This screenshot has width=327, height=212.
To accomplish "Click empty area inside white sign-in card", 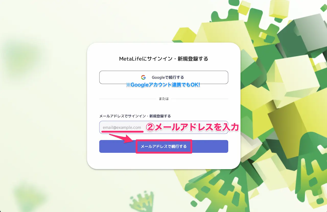I will 163,160.
